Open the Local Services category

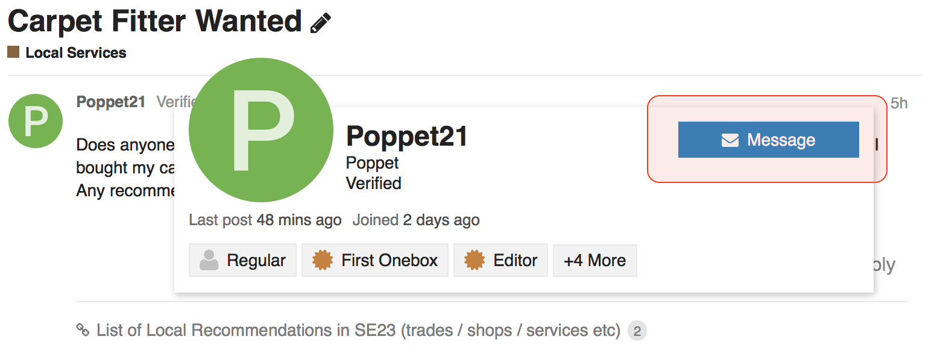76,53
